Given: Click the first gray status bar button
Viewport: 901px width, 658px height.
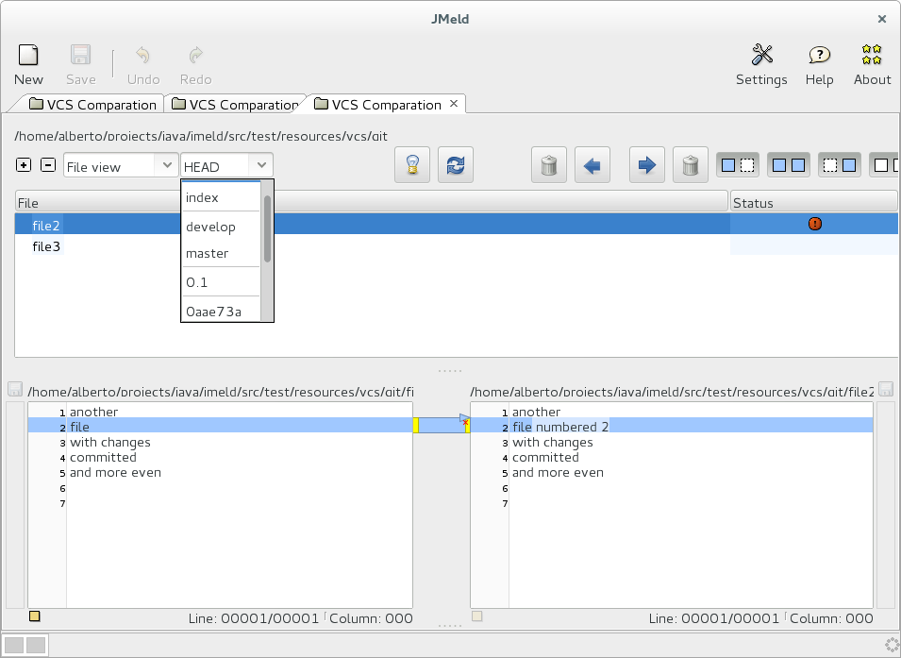Looking at the screenshot, I should click(14, 645).
